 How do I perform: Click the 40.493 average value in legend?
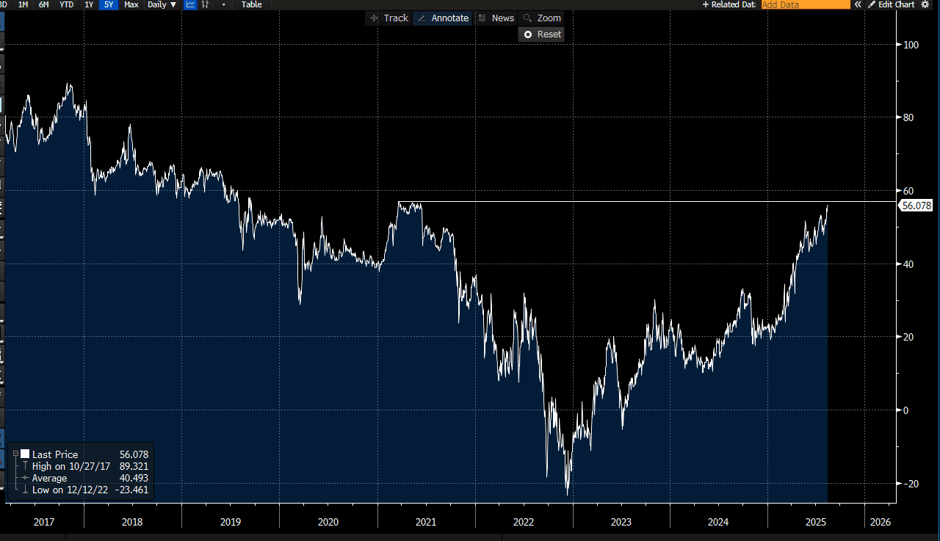click(x=134, y=478)
